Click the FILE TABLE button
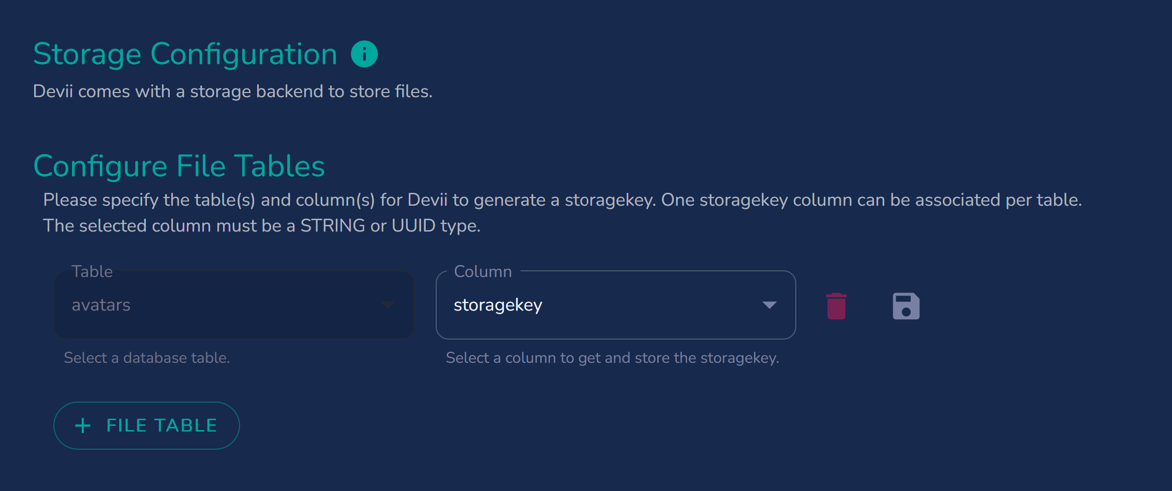Image resolution: width=1172 pixels, height=491 pixels. tap(146, 425)
